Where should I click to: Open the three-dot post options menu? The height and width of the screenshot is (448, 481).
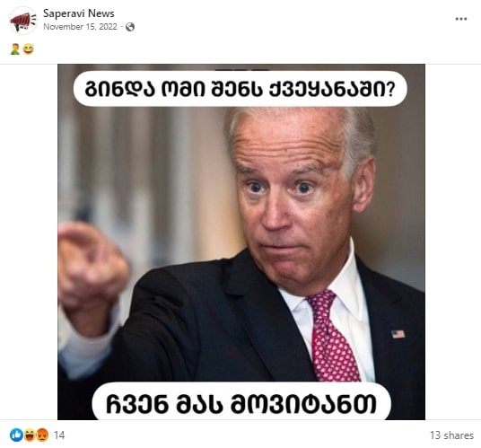pos(460,19)
